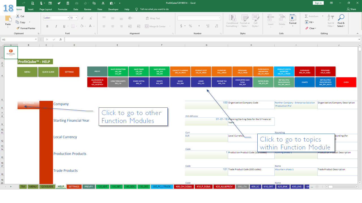Click the Font Color A icon

pyautogui.click(x=90, y=26)
